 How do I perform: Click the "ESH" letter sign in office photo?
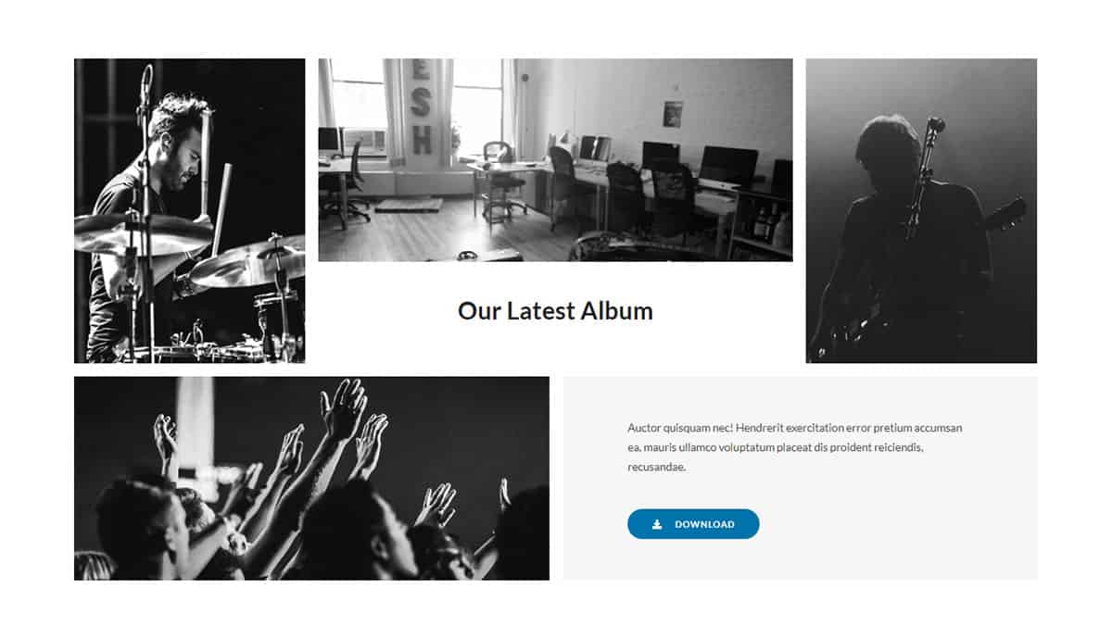click(421, 106)
